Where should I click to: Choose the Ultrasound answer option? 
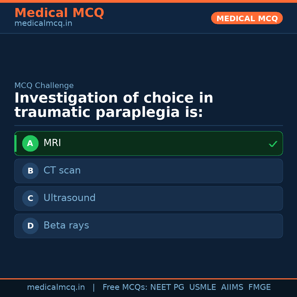[148, 198]
